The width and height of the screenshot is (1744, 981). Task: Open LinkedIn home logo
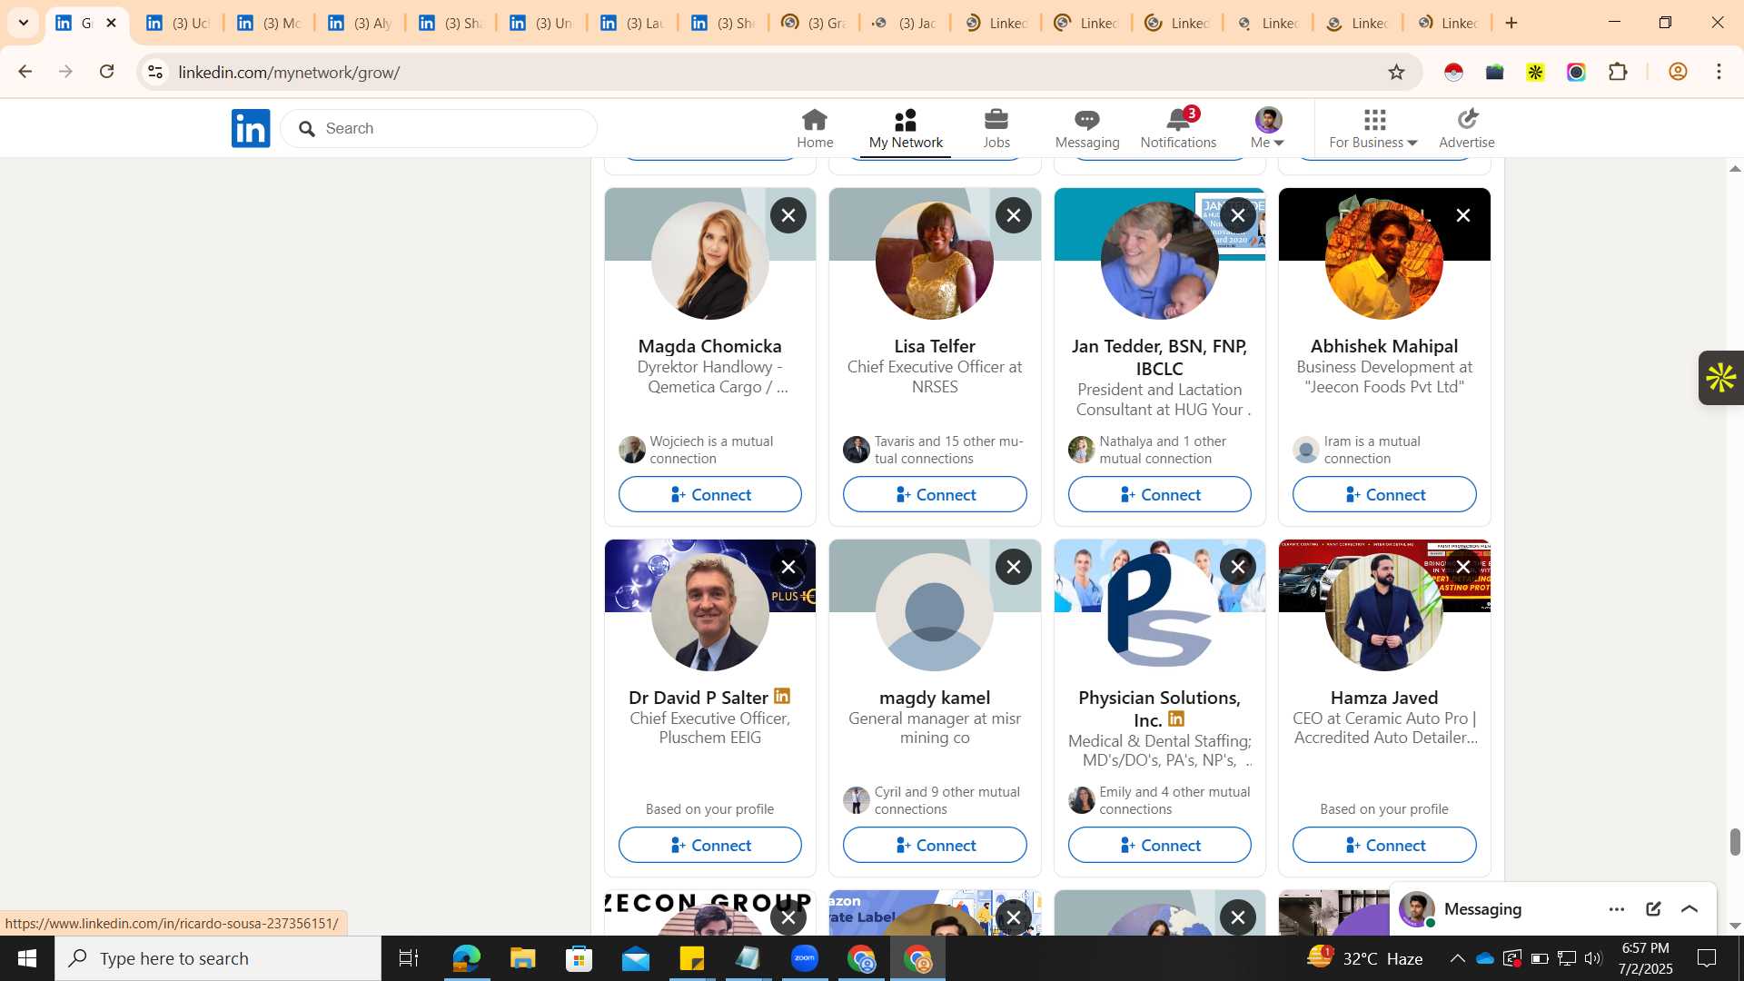tap(251, 128)
